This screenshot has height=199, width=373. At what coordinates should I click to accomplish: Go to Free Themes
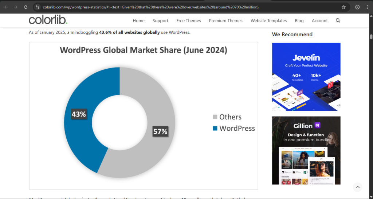point(188,21)
